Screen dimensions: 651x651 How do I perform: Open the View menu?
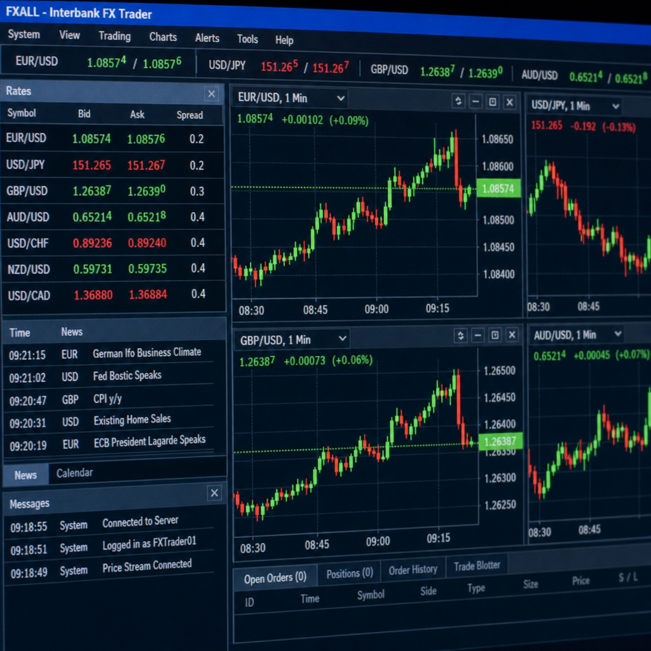(69, 36)
